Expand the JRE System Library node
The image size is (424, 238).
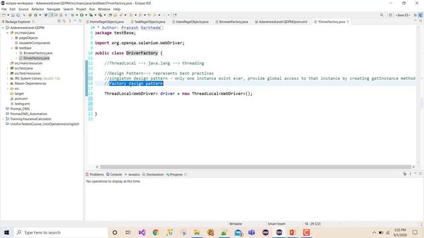(7, 79)
